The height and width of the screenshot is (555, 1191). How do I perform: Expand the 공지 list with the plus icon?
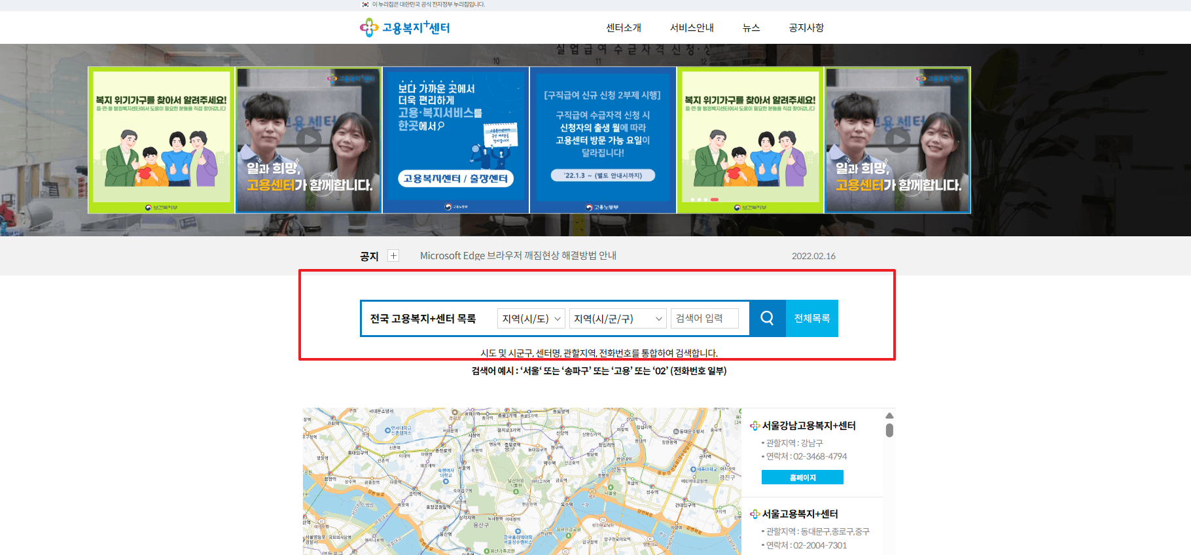393,256
